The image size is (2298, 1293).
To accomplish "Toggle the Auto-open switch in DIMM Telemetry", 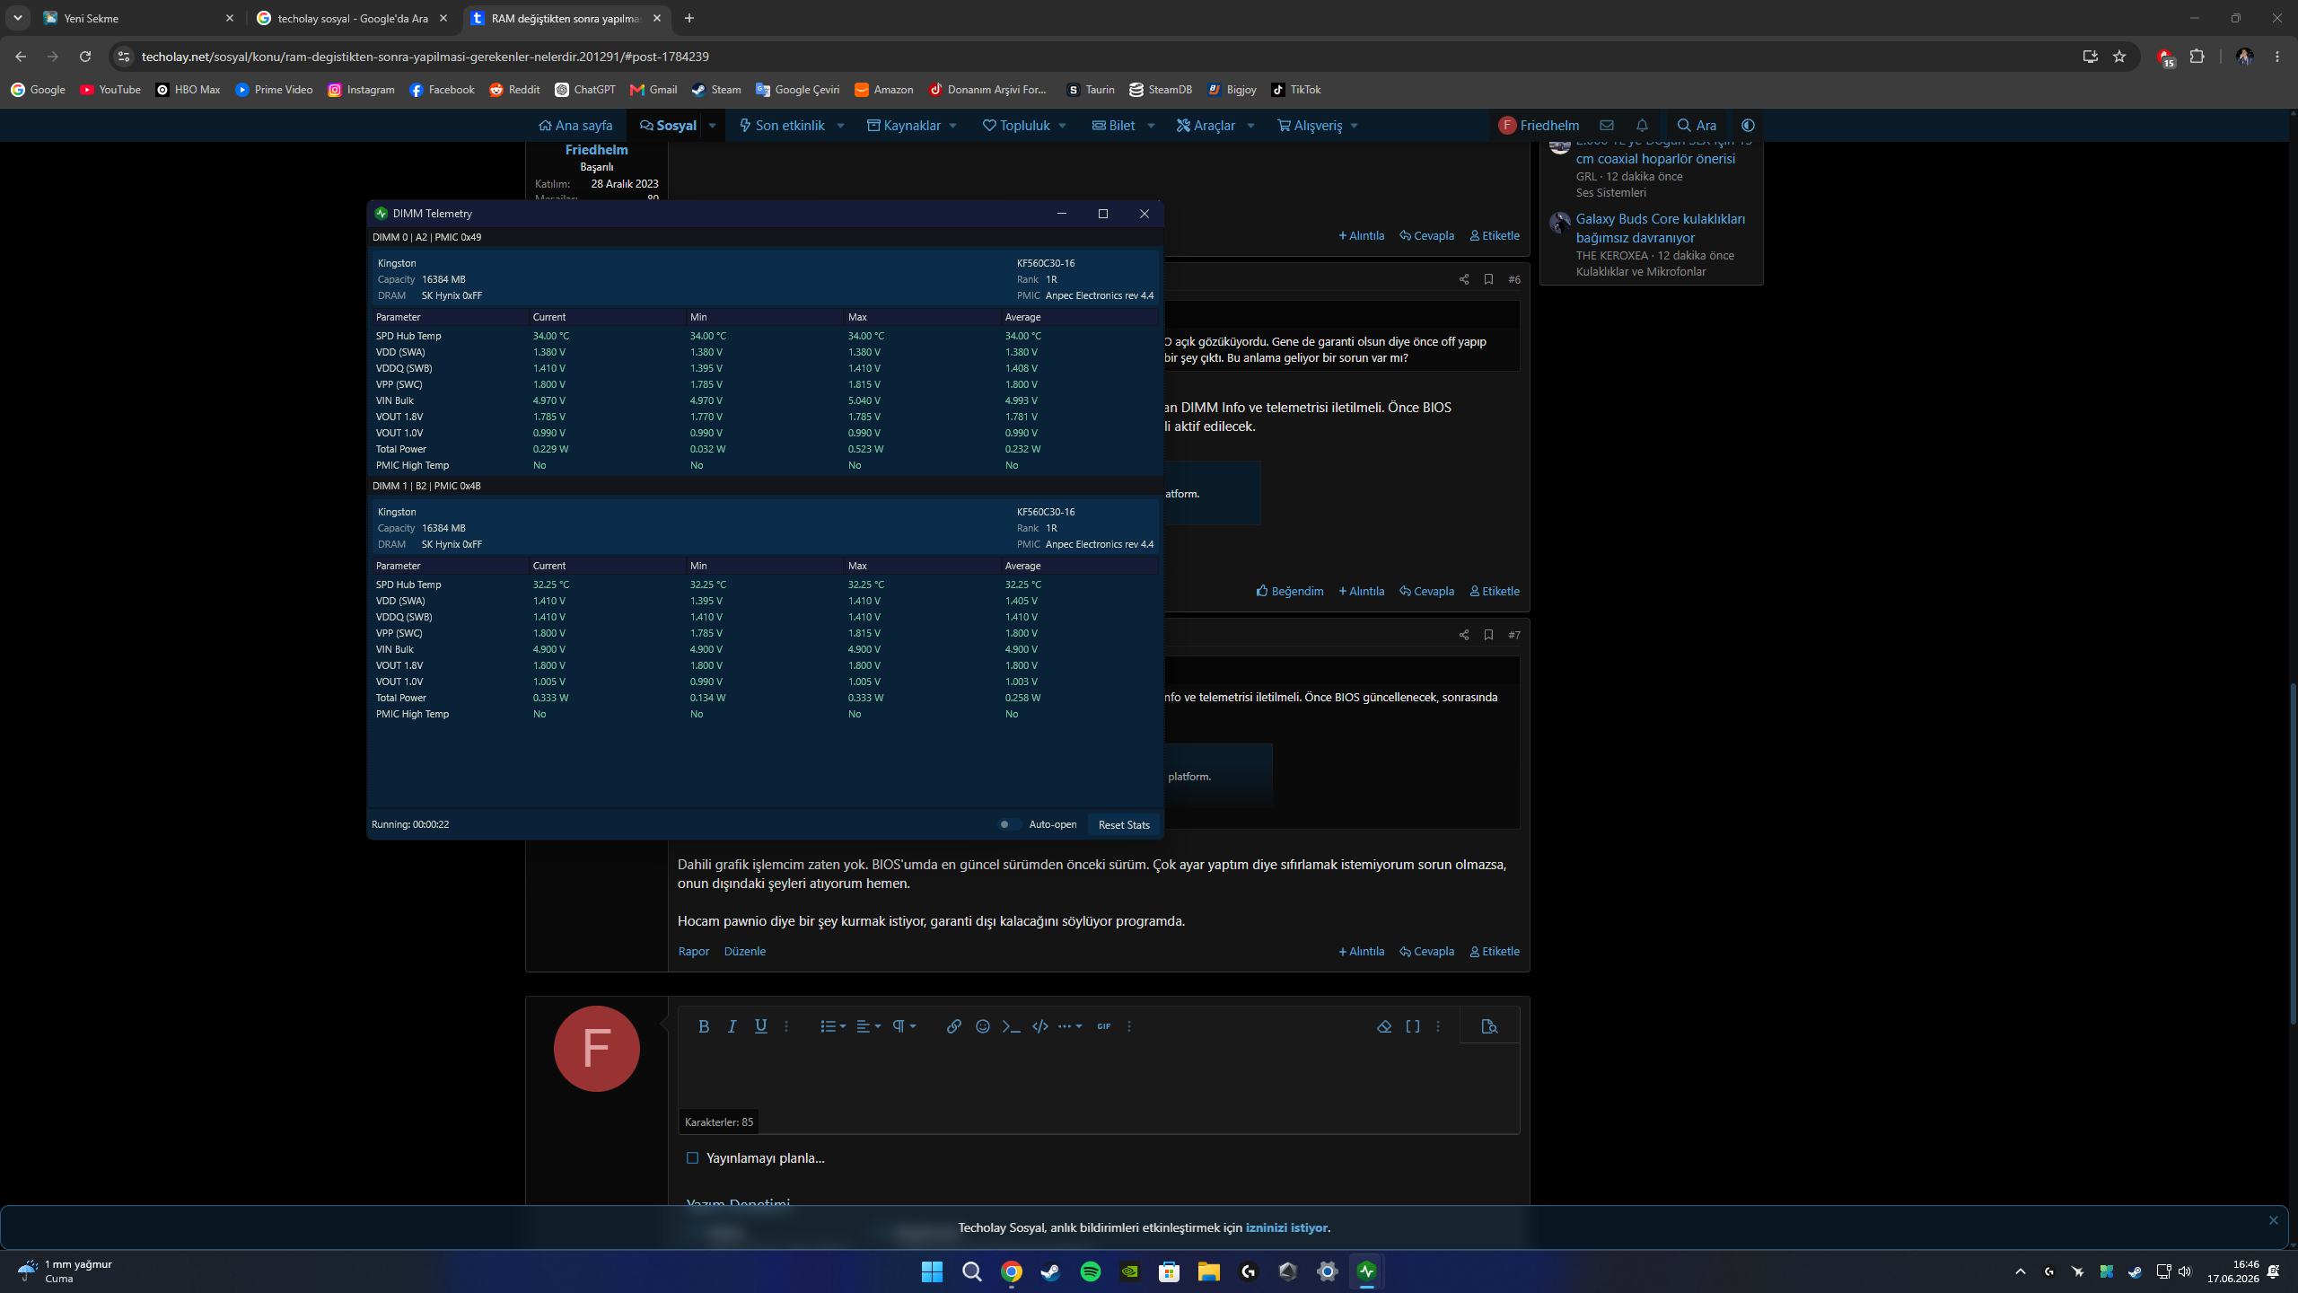I will (1009, 824).
